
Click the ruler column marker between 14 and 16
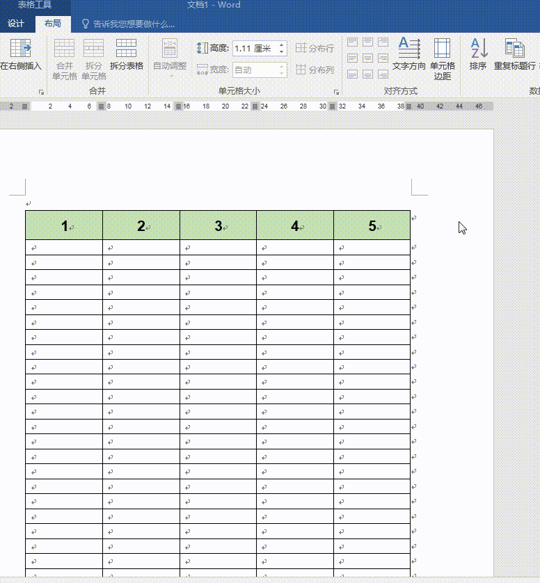pyautogui.click(x=179, y=106)
